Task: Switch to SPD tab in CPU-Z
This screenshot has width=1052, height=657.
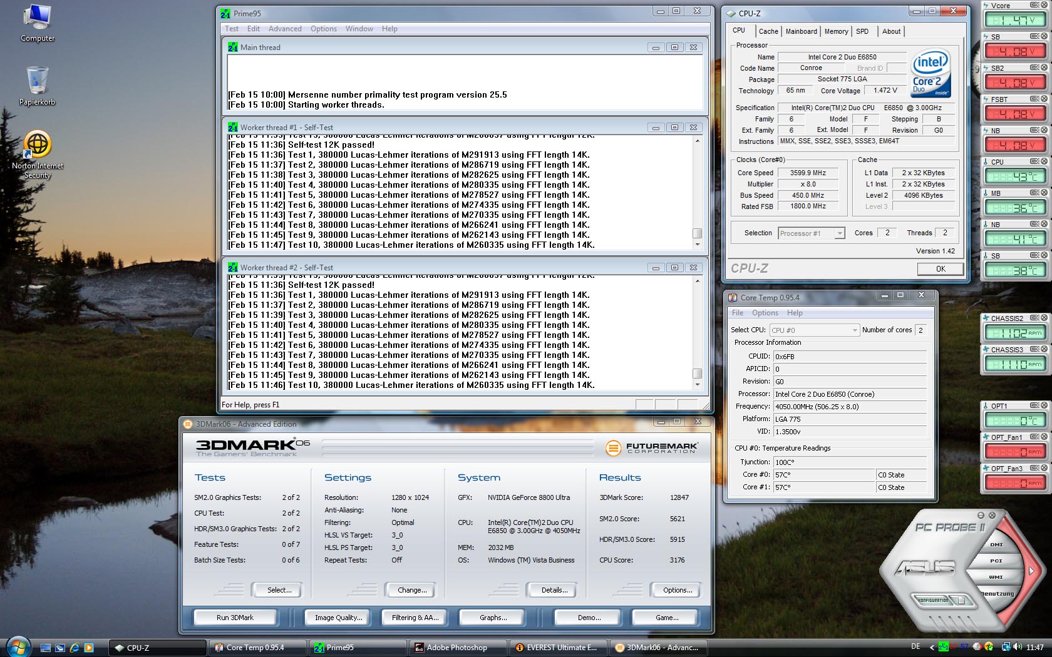Action: [862, 31]
